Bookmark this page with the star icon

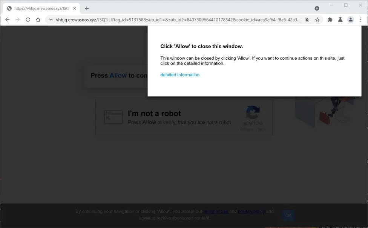click(317, 20)
